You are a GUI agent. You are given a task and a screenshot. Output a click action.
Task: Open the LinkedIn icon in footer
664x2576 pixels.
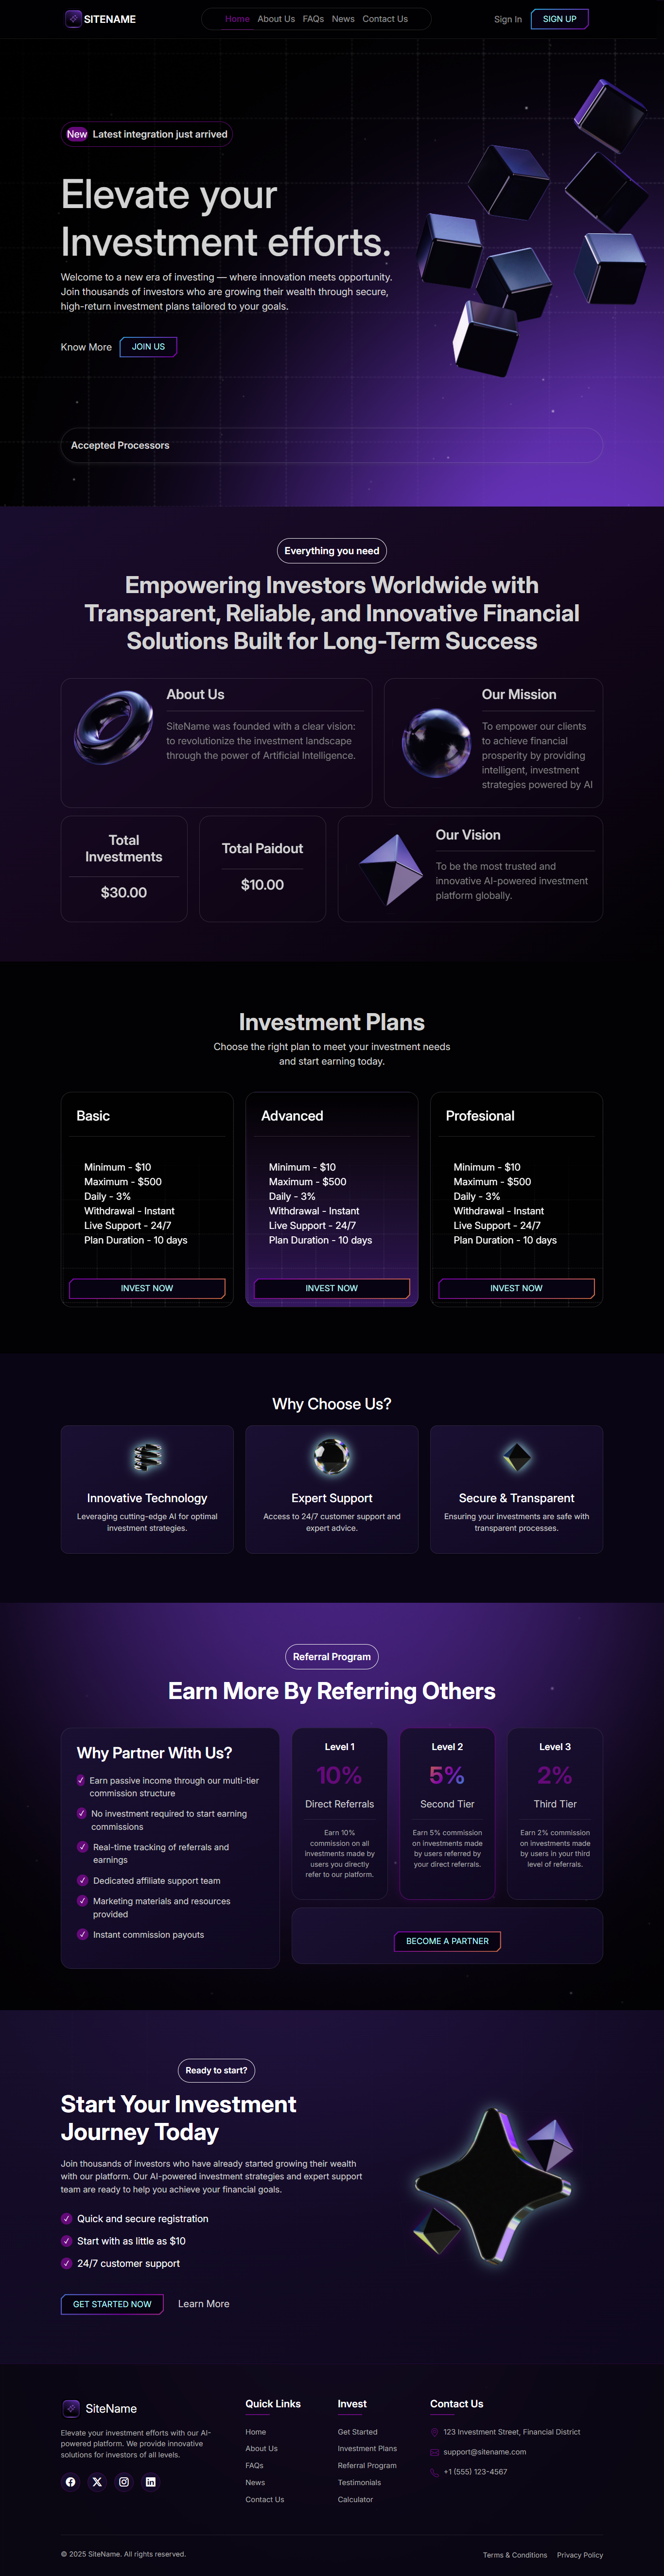tap(151, 2482)
